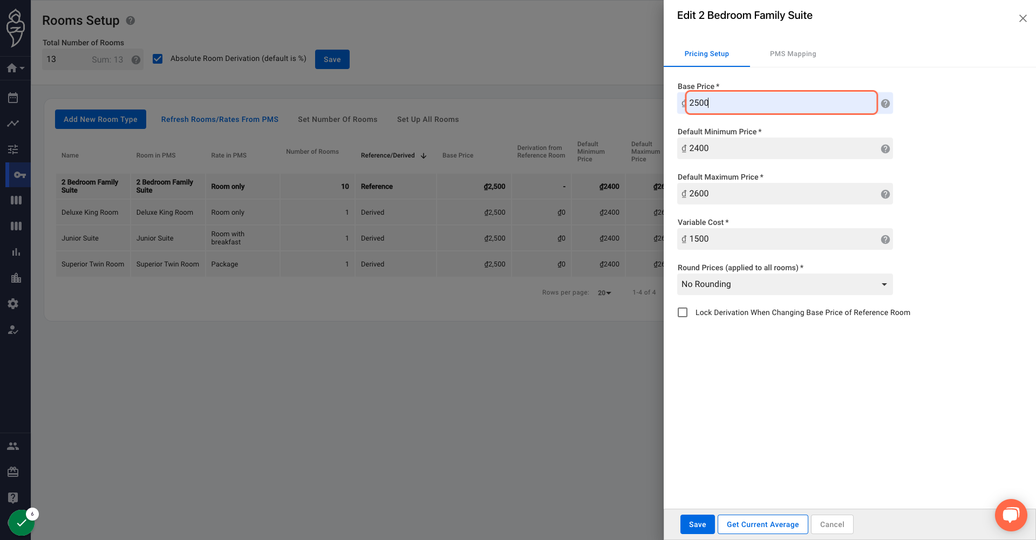
Task: Click help icon beside Rooms Setup title
Action: [x=131, y=20]
